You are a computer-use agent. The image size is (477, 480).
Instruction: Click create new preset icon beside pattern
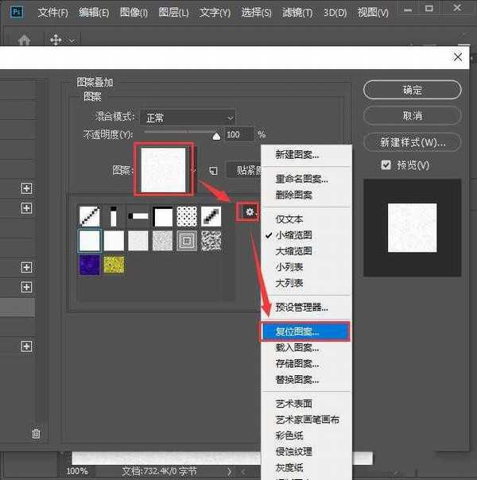pyautogui.click(x=212, y=170)
